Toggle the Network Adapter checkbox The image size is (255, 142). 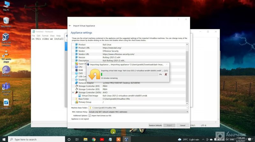click(104, 83)
